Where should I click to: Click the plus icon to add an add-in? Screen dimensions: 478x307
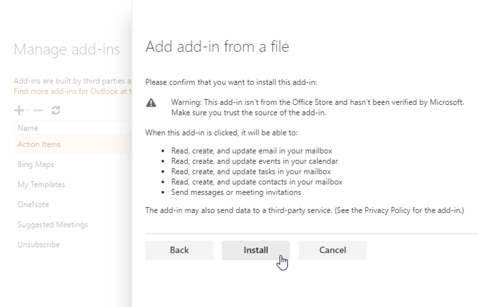(18, 110)
